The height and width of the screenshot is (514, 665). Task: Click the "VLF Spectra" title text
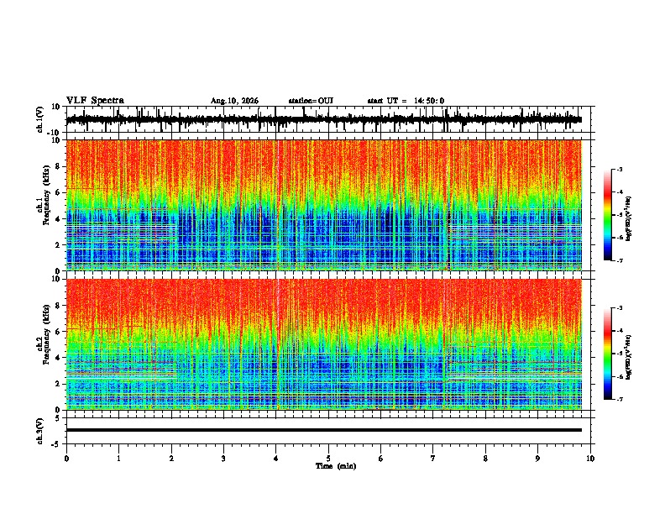[95, 101]
